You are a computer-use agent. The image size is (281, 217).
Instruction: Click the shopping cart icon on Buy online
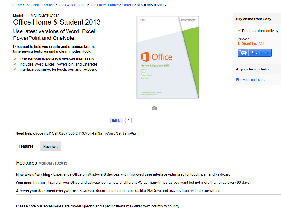coord(244,53)
